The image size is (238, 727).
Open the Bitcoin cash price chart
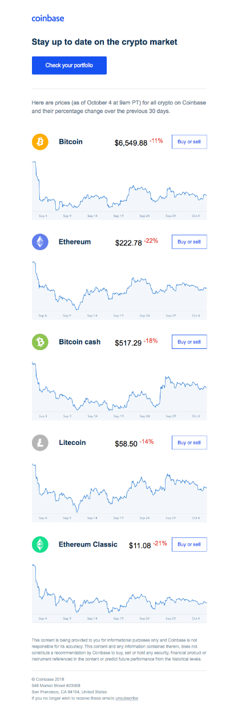[x=119, y=390]
